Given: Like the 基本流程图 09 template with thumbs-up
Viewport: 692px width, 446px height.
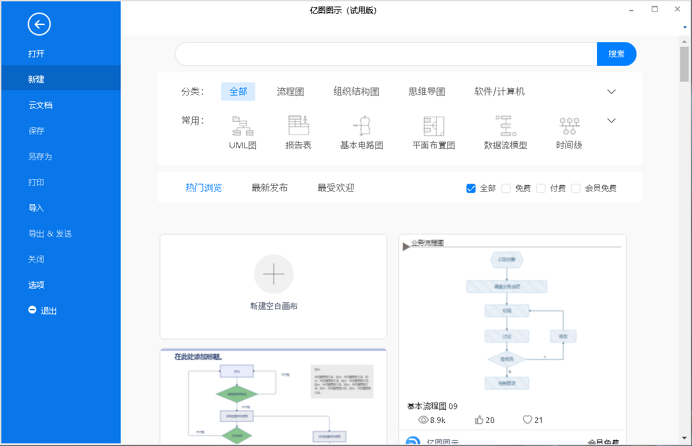Looking at the screenshot, I should [479, 420].
